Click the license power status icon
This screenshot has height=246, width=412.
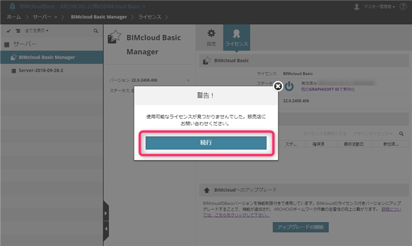coord(290,86)
